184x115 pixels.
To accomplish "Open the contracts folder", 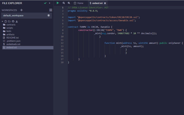I will pyautogui.click(x=11, y=25).
